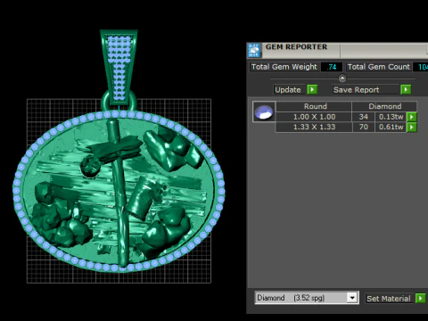Screen dimensions: 428x321
Task: Click the green arrow next to Update
Action: pyautogui.click(x=312, y=89)
